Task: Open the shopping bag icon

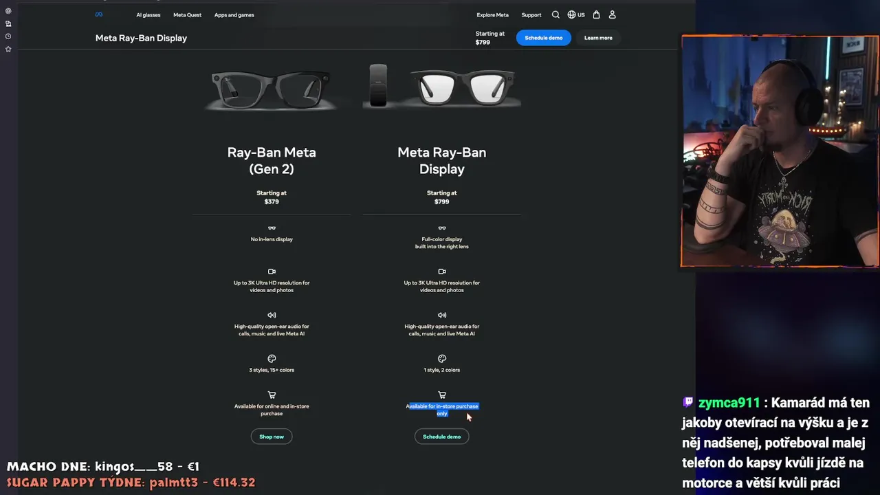Action: tap(596, 14)
